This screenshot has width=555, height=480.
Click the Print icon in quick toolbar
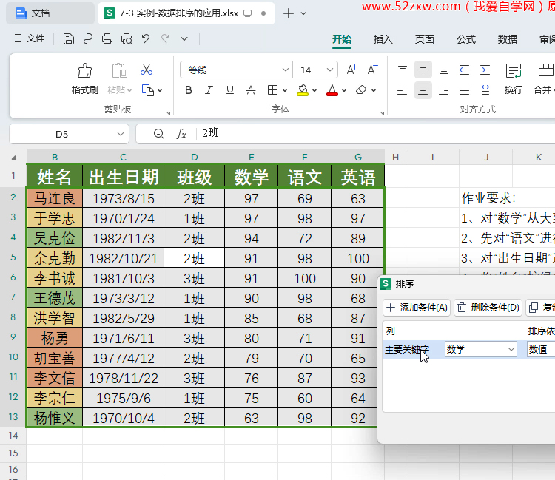pyautogui.click(x=107, y=38)
